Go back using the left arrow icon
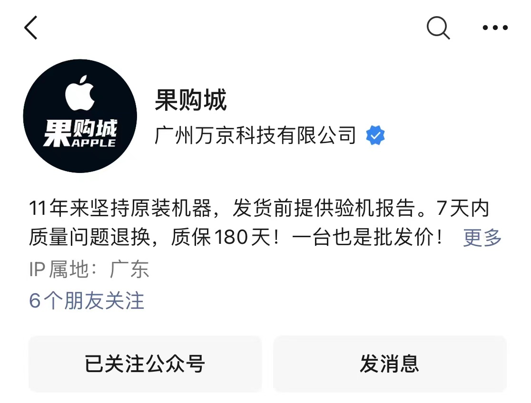 pyautogui.click(x=31, y=28)
